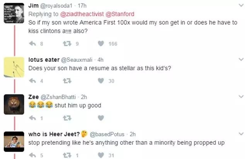Retweet lotus eater's resume tweet
This screenshot has height=159, width=245.
tap(66, 81)
